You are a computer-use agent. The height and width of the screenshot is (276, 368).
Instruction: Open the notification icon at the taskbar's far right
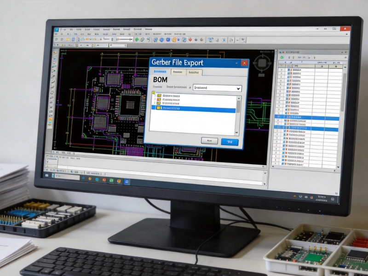[x=333, y=199]
